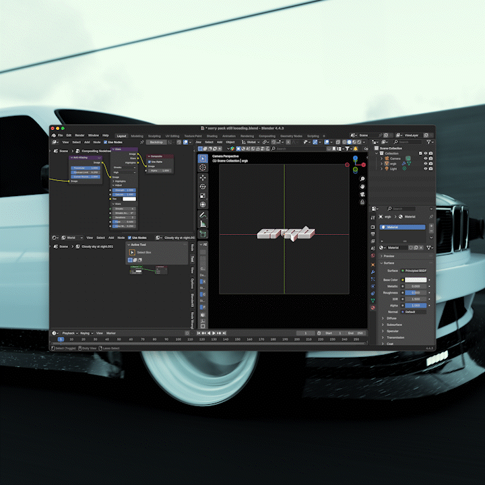The width and height of the screenshot is (485, 485).
Task: Click the zoom magnifier icon in viewport
Action: (362, 179)
